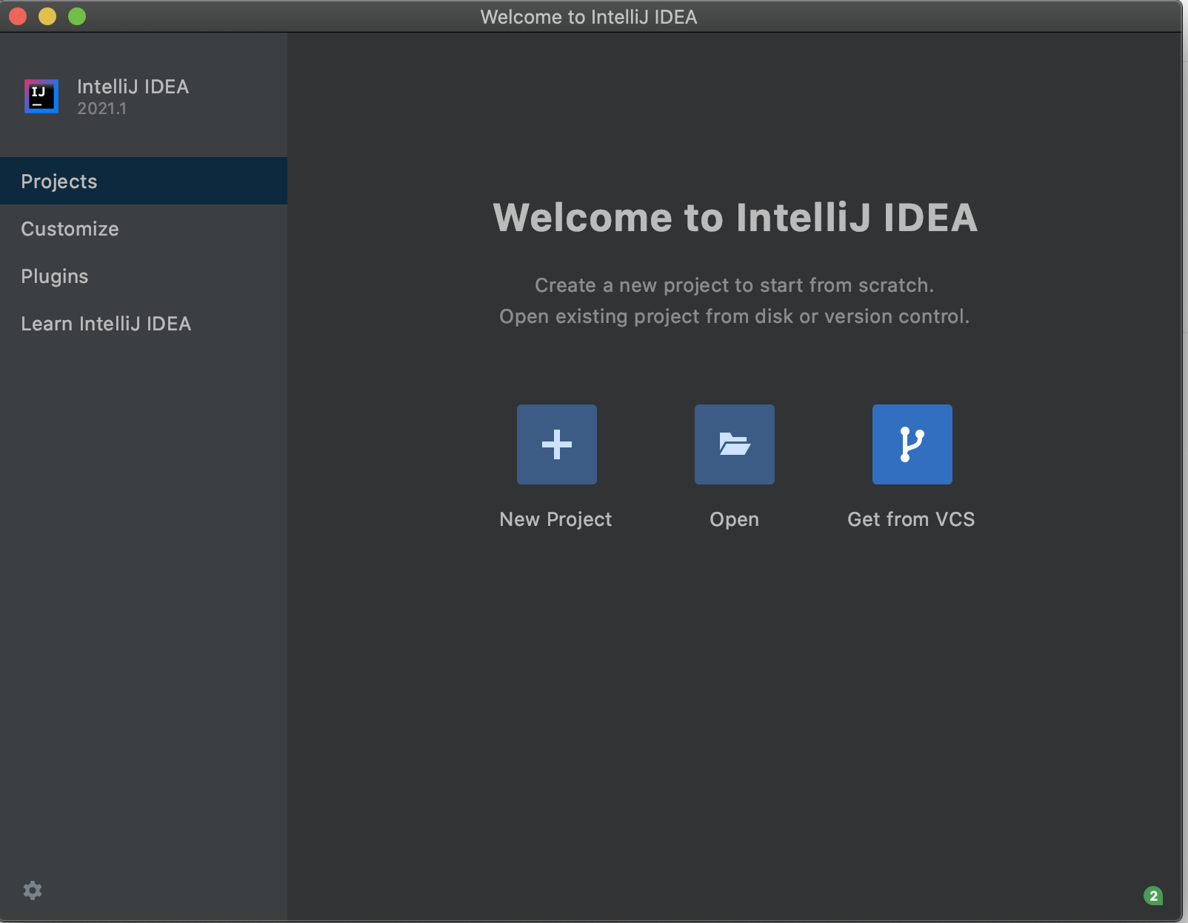Minimize window with yellow button
The height and width of the screenshot is (923, 1188).
coord(47,16)
